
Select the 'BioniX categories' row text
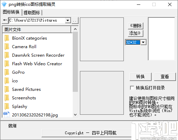click(29, 38)
